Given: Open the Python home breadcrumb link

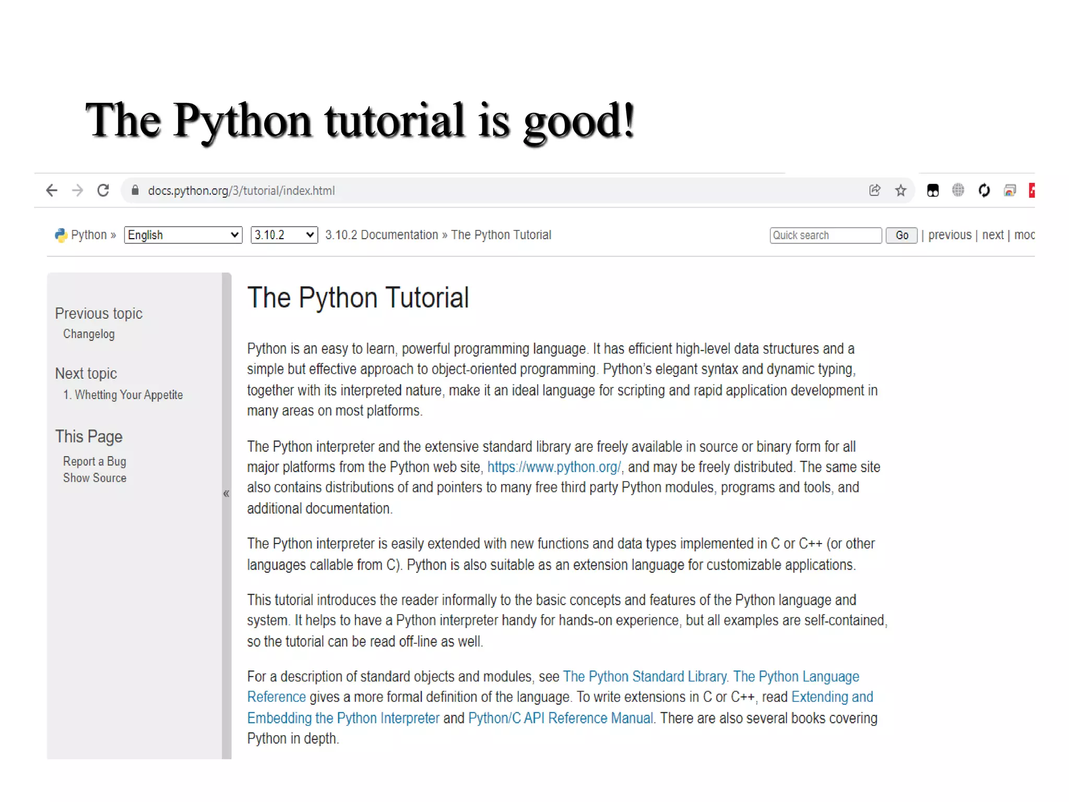Looking at the screenshot, I should coord(89,235).
